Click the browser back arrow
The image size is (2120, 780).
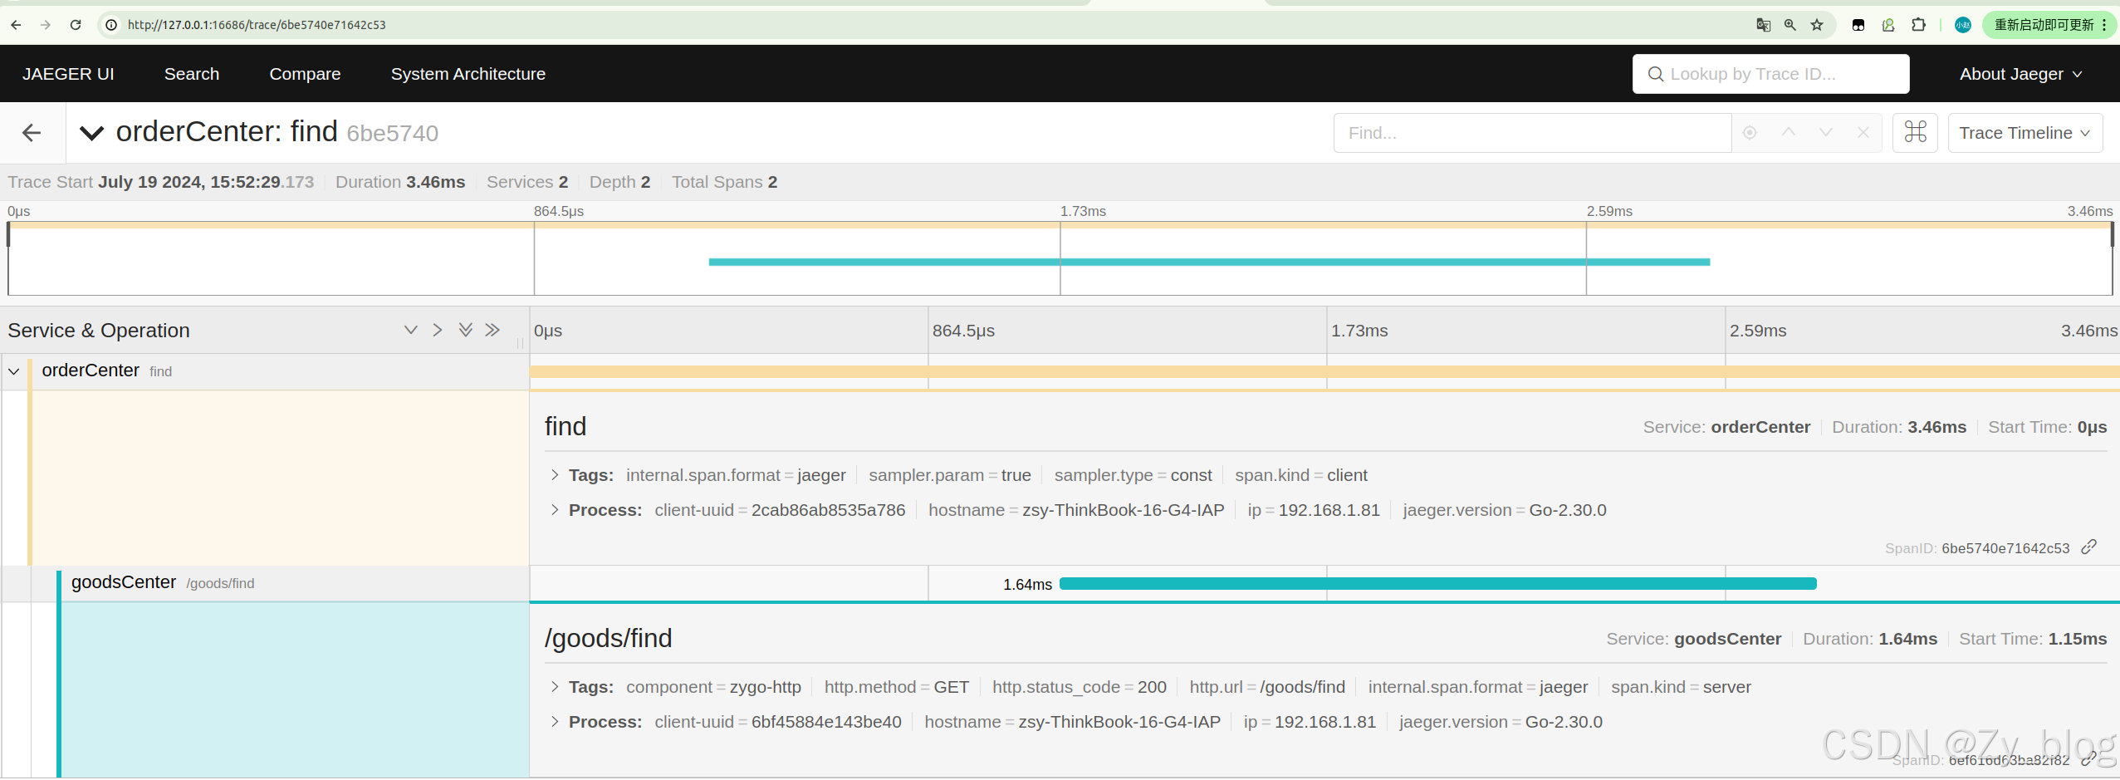[x=16, y=25]
